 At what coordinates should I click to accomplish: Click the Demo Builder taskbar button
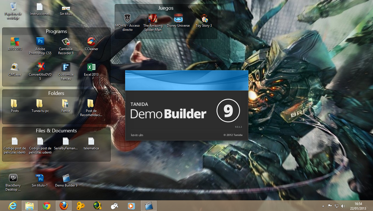[x=149, y=206]
